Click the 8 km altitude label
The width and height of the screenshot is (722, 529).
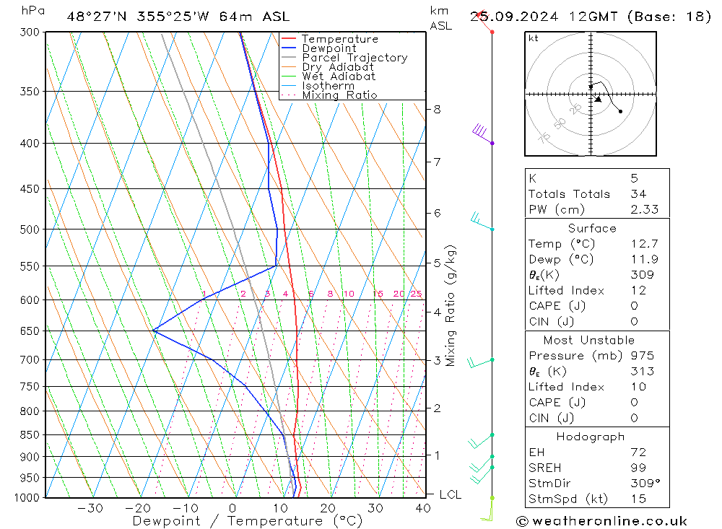click(x=437, y=110)
